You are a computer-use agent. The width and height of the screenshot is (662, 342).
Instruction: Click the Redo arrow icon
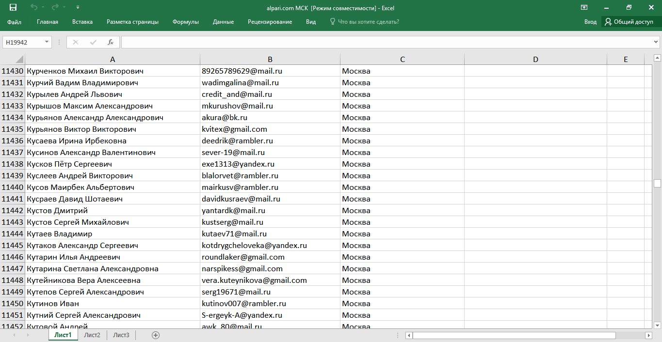point(55,7)
